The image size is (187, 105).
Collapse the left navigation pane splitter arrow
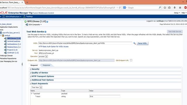click(x=22, y=64)
